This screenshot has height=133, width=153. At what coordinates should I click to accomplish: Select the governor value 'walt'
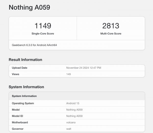(x=69, y=129)
